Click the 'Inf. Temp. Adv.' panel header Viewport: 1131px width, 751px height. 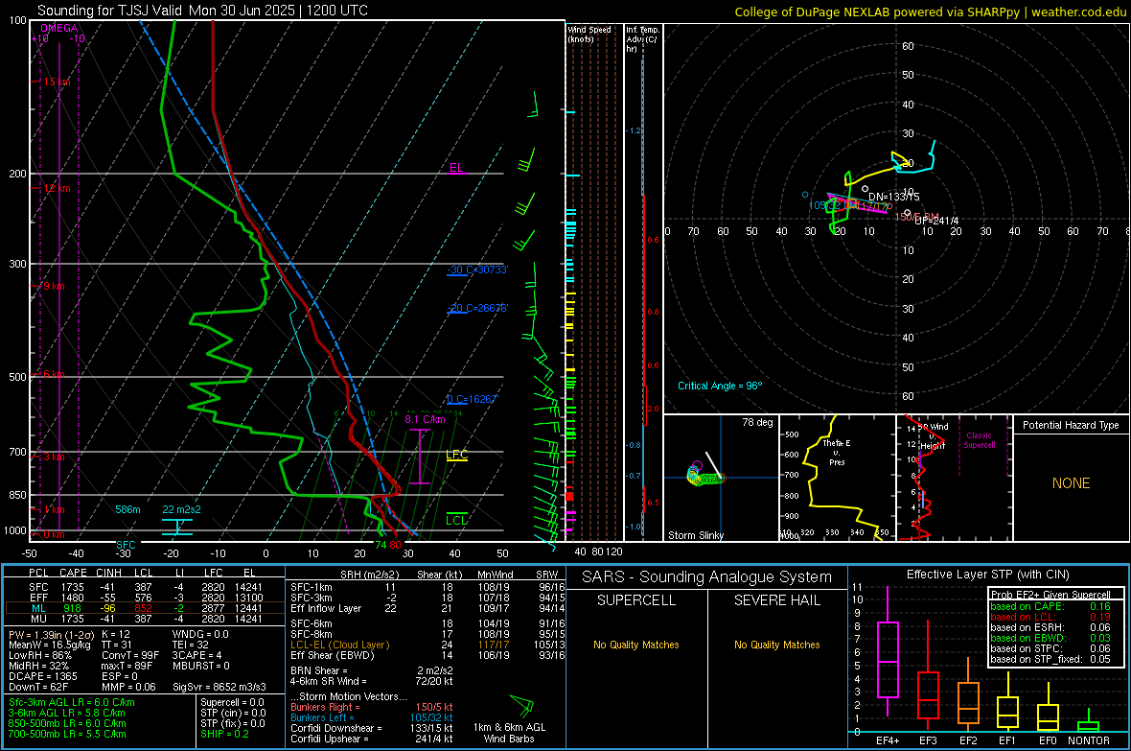tap(642, 39)
